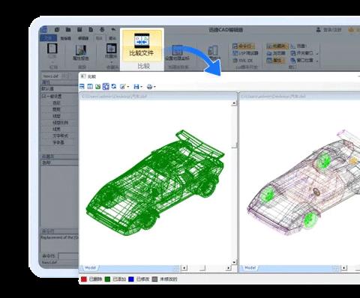
Task: Click the refresh sync icon in compare toolbar
Action: [x=114, y=86]
